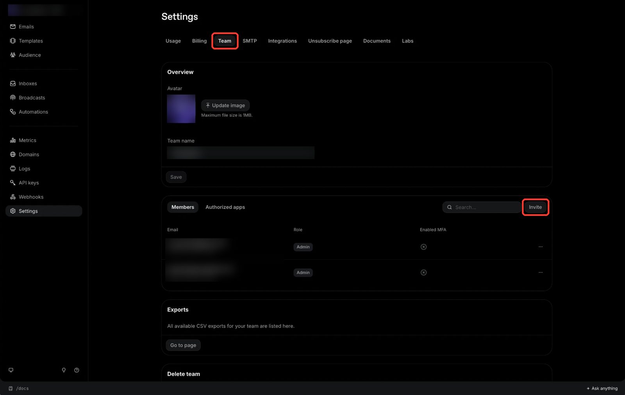Open Labs tab
Screen dimensions: 625x395
(x=407, y=41)
